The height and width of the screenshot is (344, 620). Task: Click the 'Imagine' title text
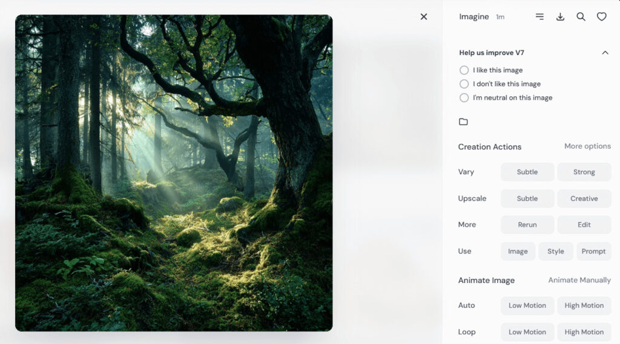point(473,16)
